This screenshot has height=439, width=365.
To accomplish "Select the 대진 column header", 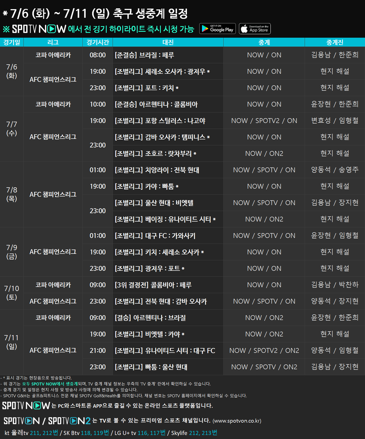I will pos(168,42).
